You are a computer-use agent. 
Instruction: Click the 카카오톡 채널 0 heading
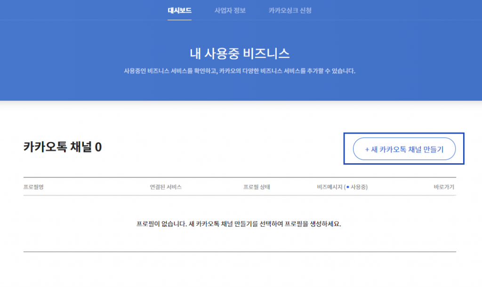click(x=63, y=147)
